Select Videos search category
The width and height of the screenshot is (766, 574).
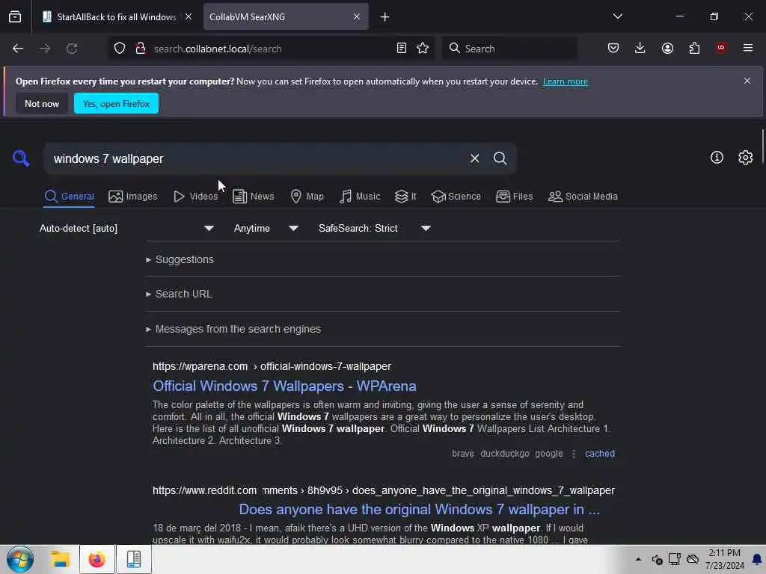tap(196, 197)
